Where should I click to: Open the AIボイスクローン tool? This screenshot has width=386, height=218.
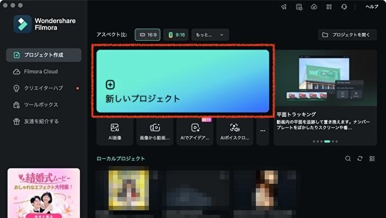point(234,132)
